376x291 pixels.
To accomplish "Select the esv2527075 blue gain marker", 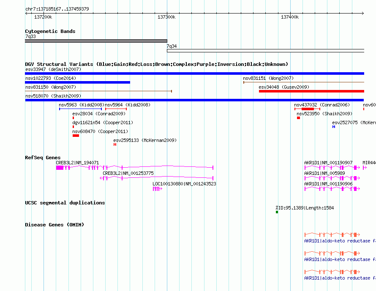I will 334,127.
